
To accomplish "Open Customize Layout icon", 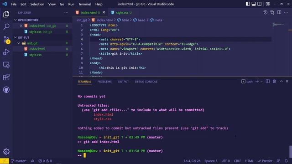I will pos(268,4).
